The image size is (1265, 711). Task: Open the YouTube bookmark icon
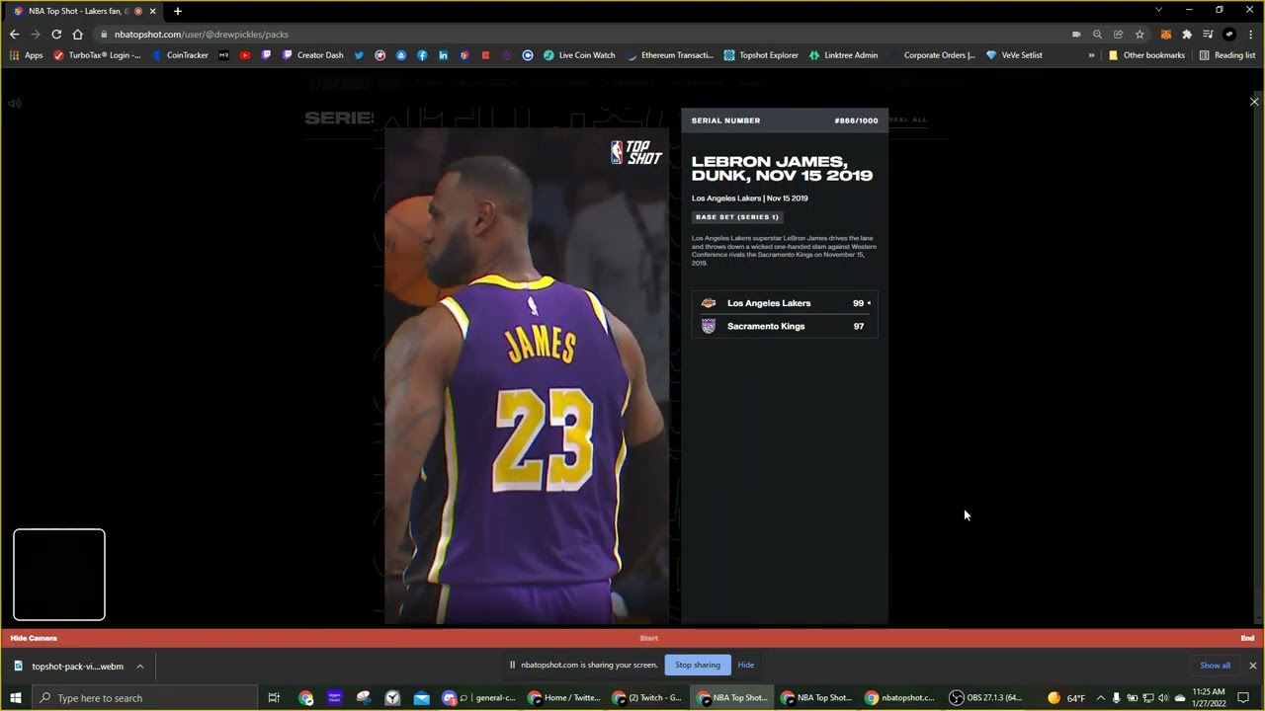(245, 55)
